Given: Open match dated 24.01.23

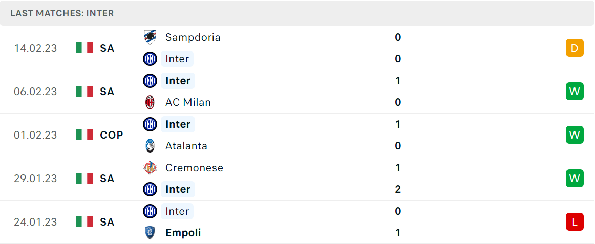Looking at the screenshot, I should pyautogui.click(x=297, y=222).
